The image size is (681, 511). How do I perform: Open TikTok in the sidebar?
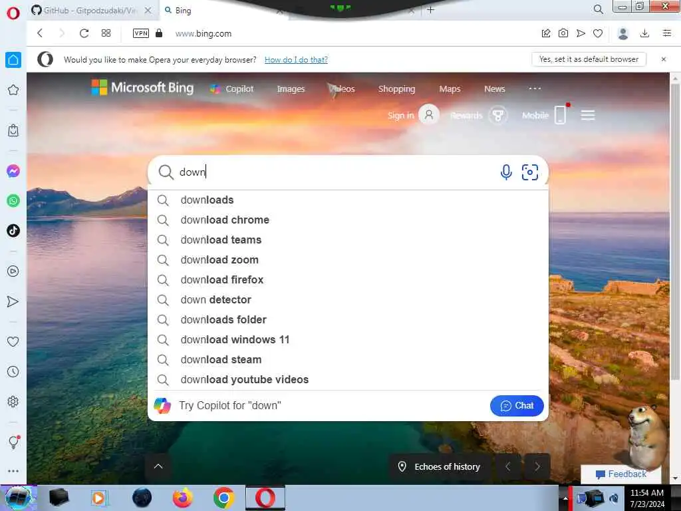(x=13, y=230)
